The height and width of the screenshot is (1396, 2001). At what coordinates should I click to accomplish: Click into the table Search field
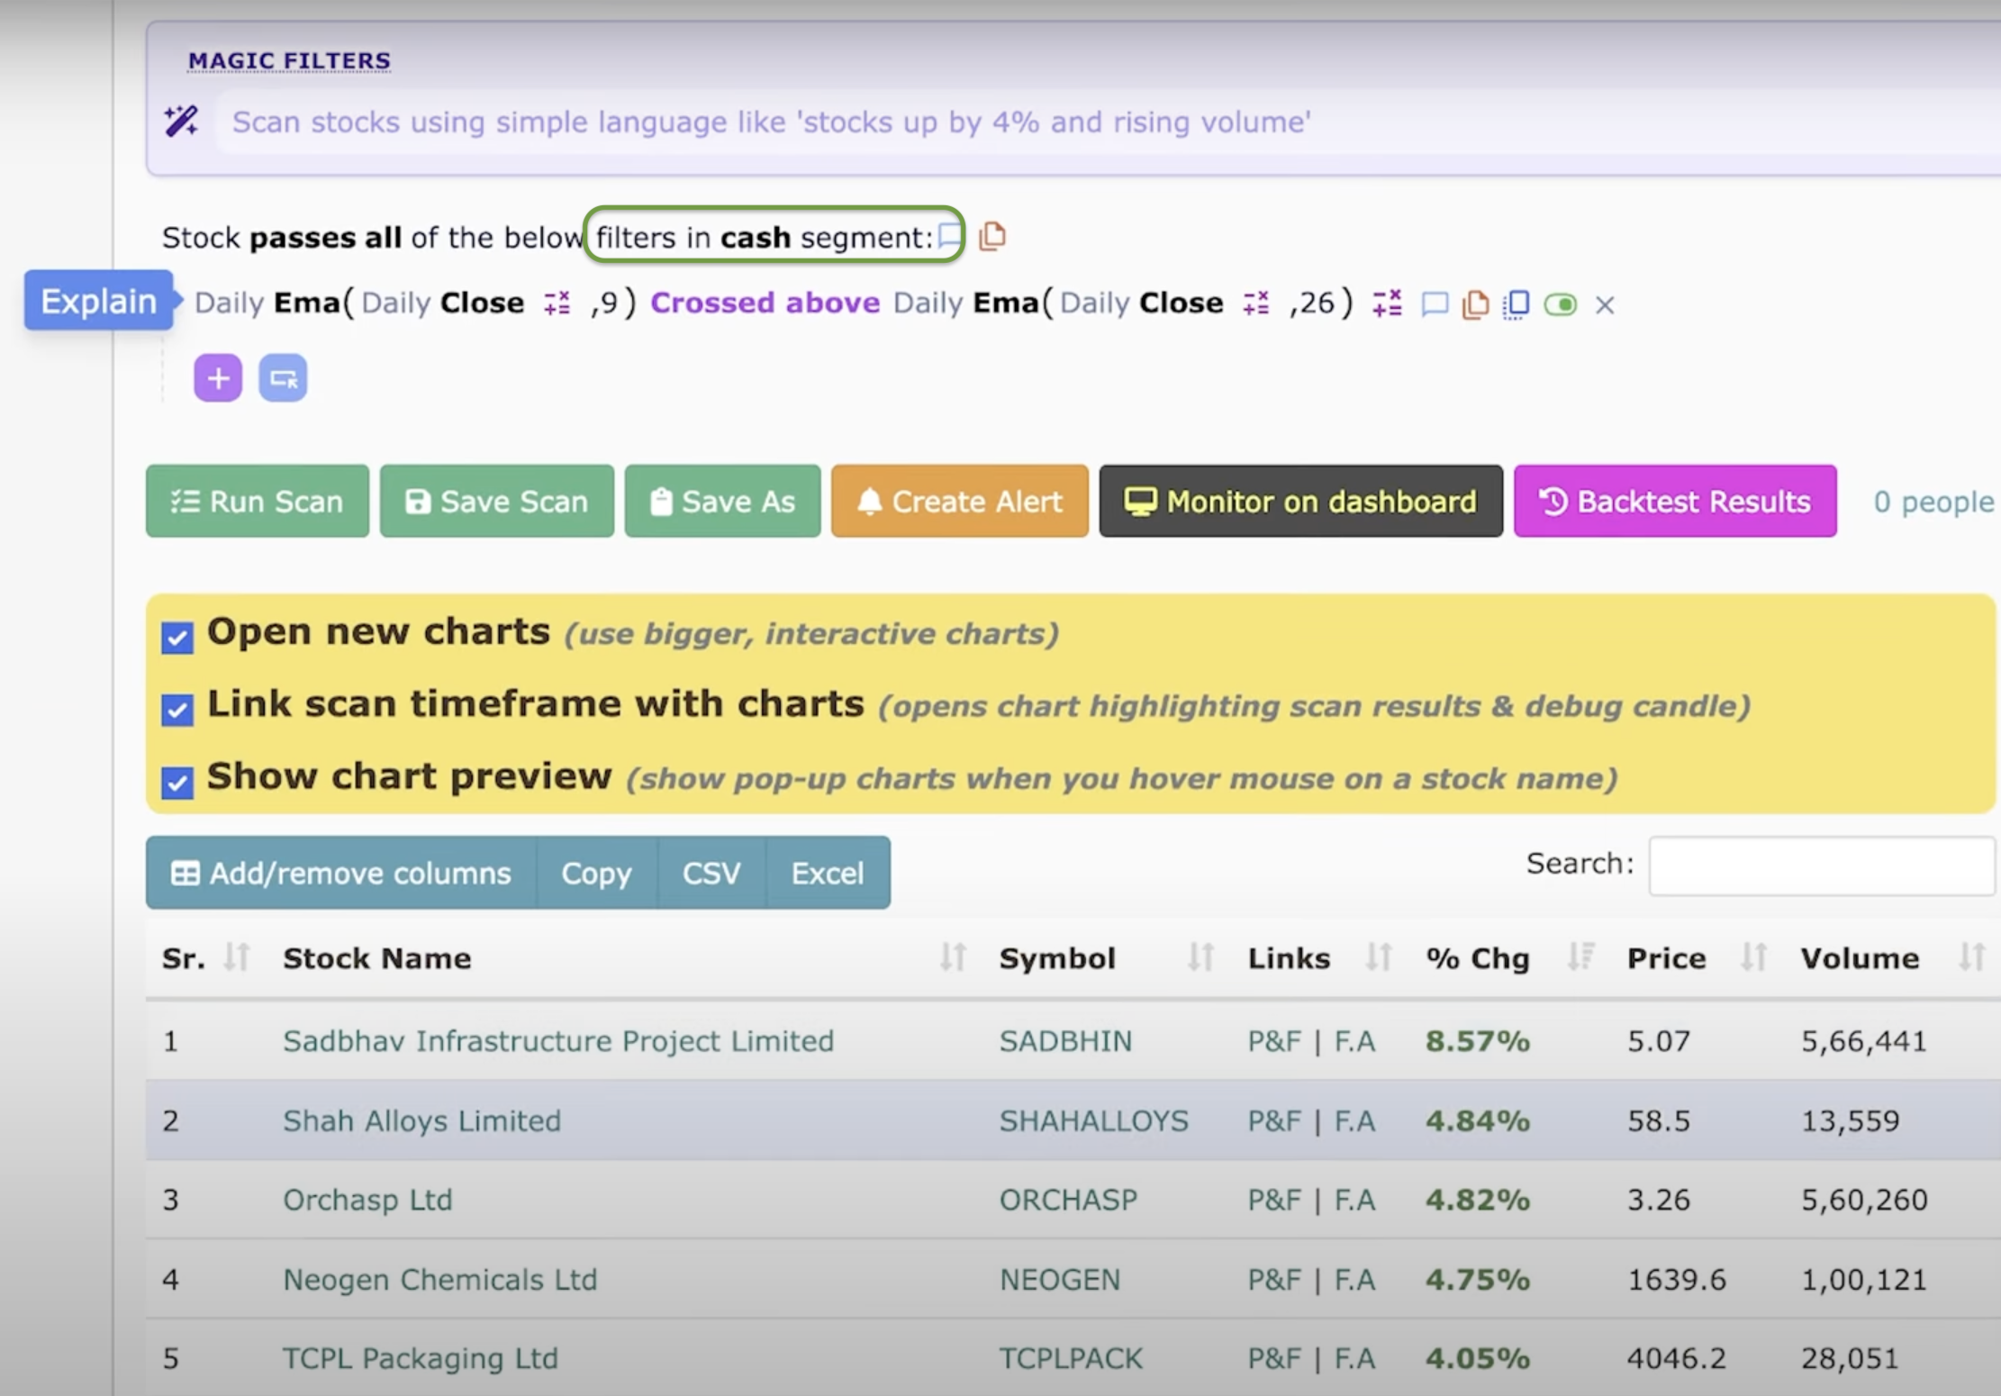(x=1824, y=866)
